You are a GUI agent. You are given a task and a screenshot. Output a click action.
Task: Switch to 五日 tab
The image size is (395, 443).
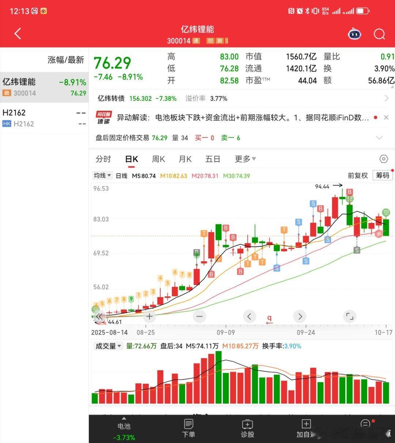pos(212,159)
